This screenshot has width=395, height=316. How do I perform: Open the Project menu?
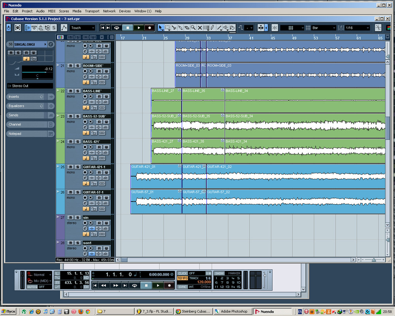pos(27,11)
